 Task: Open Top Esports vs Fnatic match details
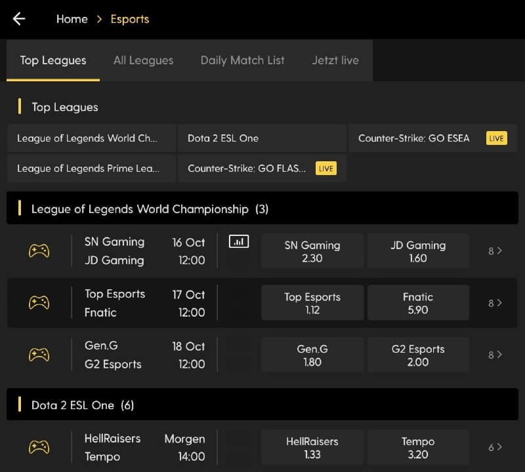pos(115,303)
